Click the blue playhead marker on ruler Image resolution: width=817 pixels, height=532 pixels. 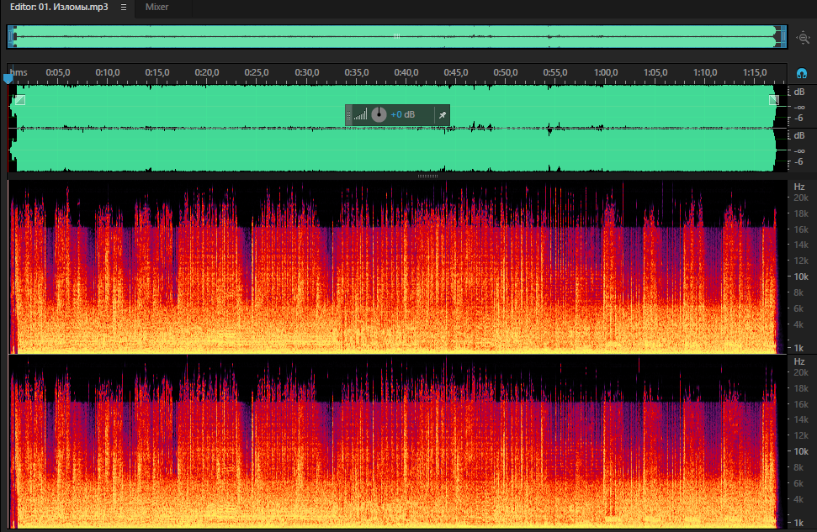pyautogui.click(x=8, y=79)
